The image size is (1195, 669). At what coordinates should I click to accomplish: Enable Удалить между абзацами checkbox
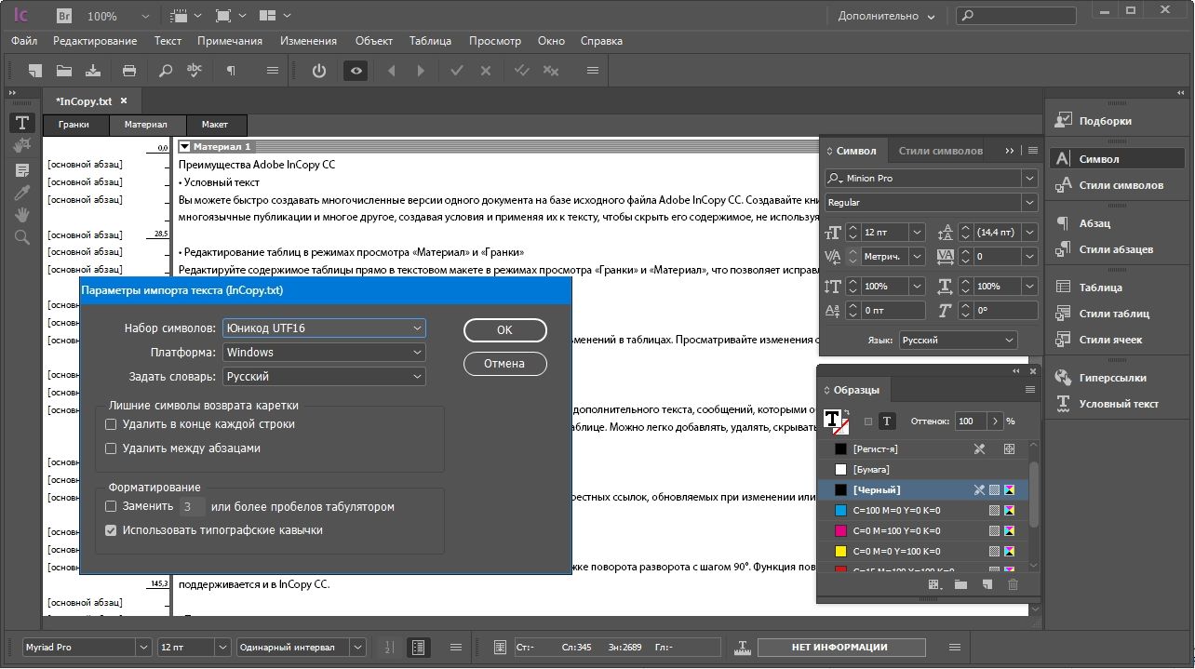click(112, 448)
